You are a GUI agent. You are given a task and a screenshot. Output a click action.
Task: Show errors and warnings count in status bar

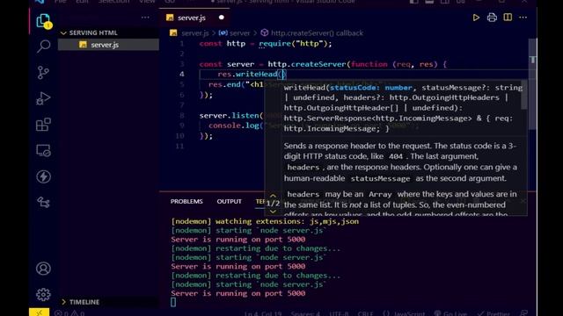click(x=69, y=313)
